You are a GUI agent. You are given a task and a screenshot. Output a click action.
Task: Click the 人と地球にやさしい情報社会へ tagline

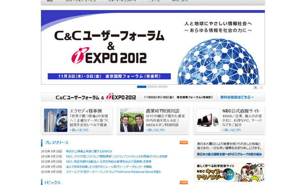point(218,24)
